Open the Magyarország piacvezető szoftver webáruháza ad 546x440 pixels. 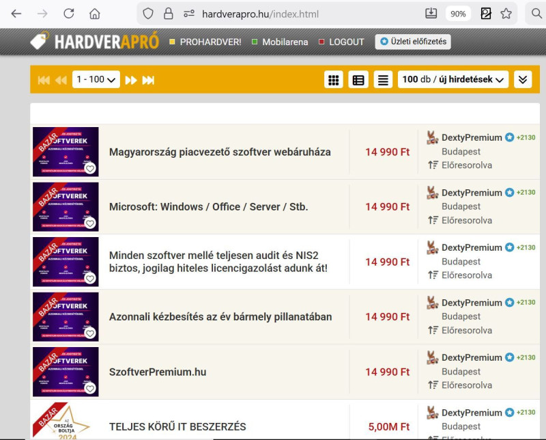pyautogui.click(x=220, y=152)
